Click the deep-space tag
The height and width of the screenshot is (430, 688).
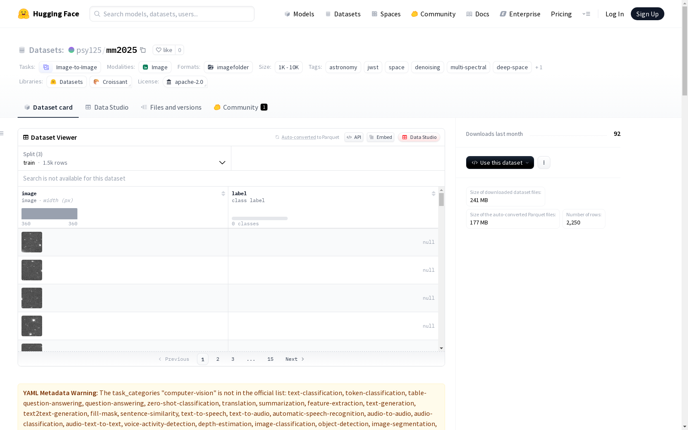click(512, 67)
